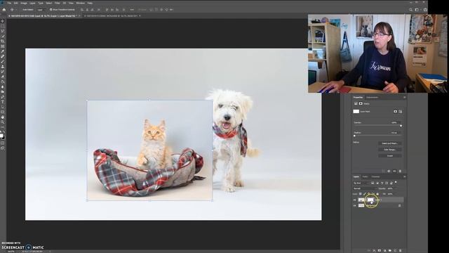Open the Layers panel menu
The height and width of the screenshot is (253, 449).
(404, 176)
